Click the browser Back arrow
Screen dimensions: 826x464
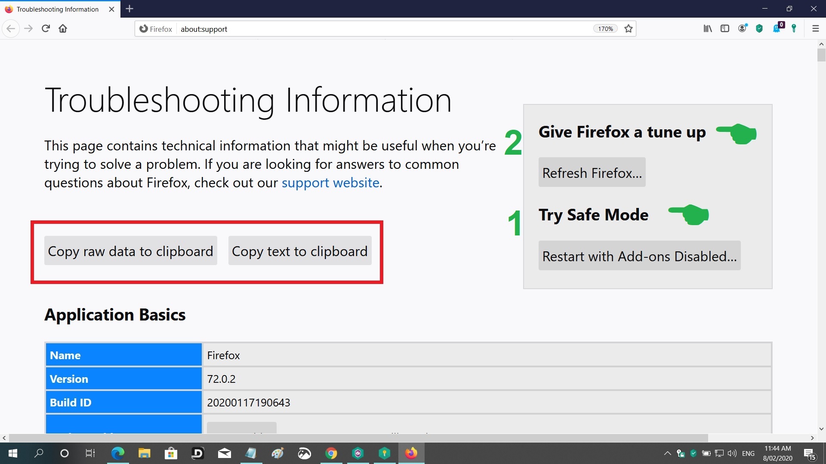point(11,29)
